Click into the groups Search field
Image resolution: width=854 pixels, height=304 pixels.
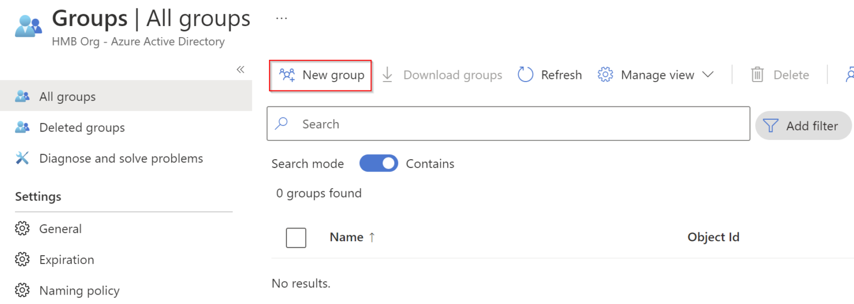pos(508,124)
